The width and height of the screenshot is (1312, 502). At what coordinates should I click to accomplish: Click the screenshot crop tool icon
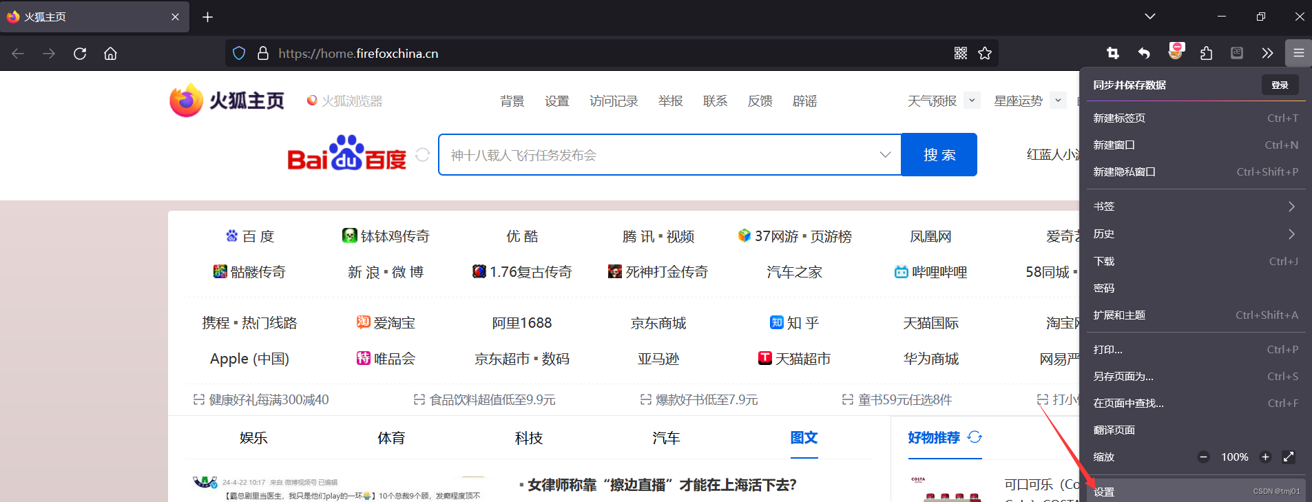coord(1113,53)
